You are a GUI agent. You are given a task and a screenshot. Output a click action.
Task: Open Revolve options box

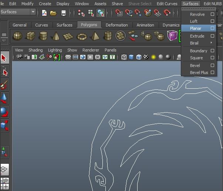pos(212,14)
